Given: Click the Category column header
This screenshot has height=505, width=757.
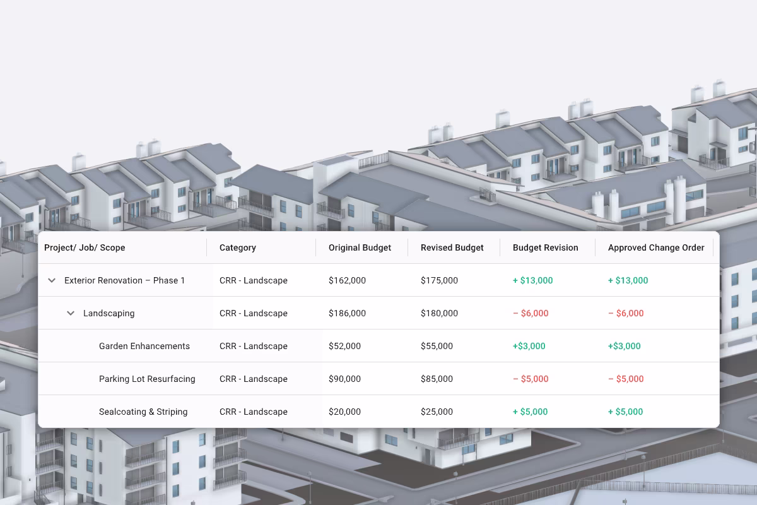Looking at the screenshot, I should tap(238, 247).
